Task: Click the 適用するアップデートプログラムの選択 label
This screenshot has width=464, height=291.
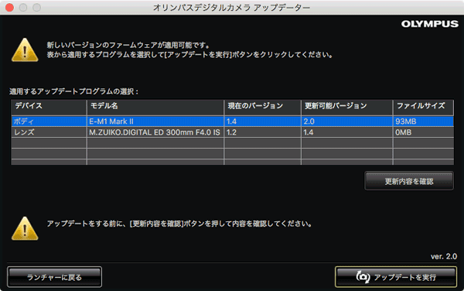Action: coord(73,91)
